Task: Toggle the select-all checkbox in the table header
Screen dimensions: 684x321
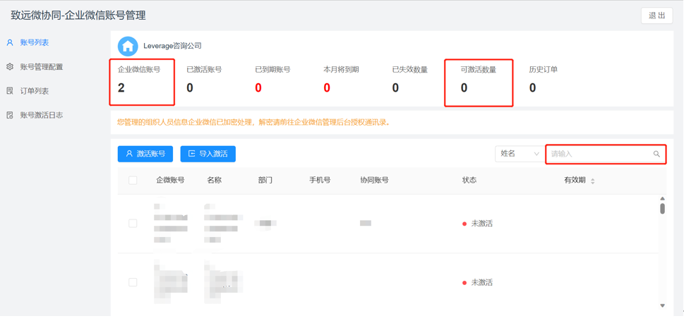Action: [133, 181]
